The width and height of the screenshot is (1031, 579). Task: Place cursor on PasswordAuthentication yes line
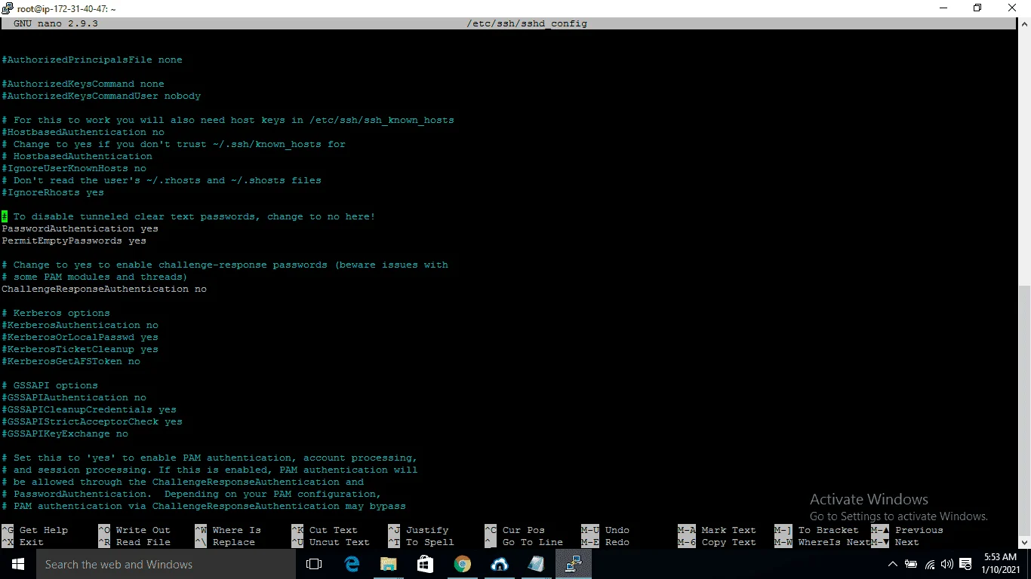[80, 228]
